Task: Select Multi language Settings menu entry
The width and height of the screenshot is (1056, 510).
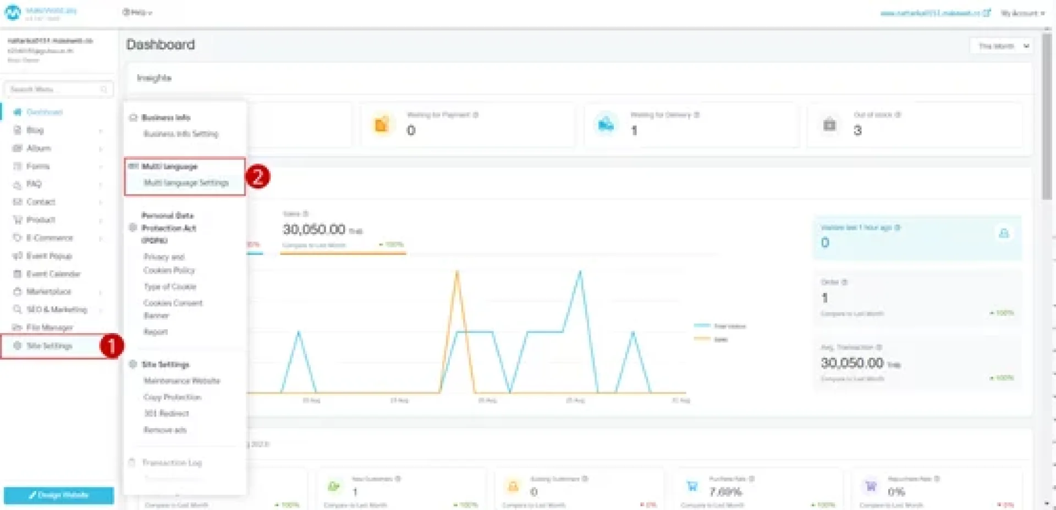Action: point(186,182)
